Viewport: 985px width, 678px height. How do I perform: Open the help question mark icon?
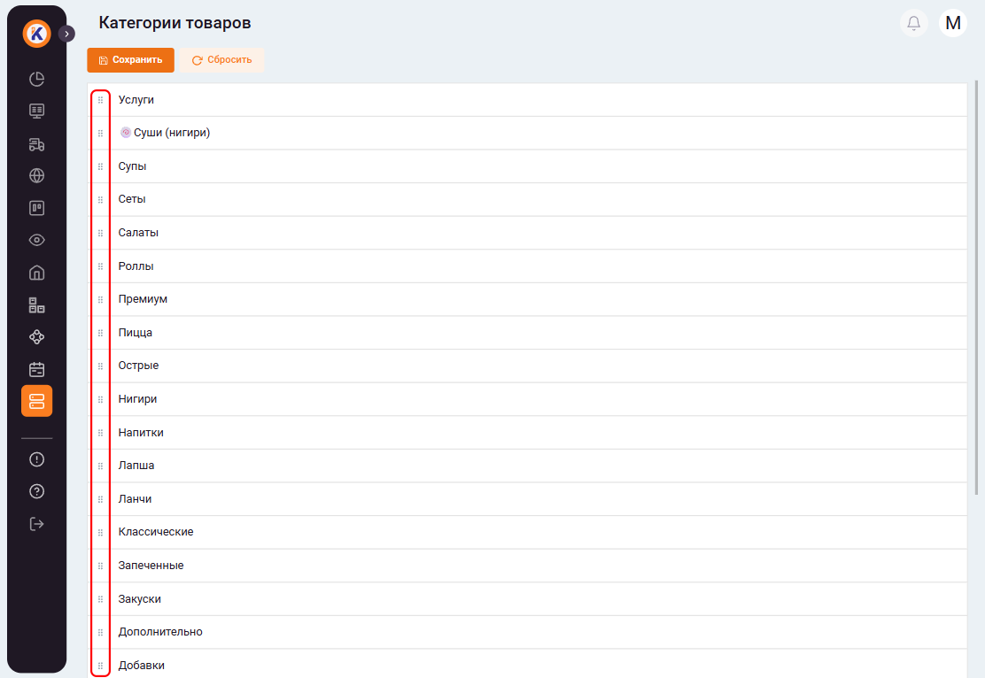tap(36, 491)
